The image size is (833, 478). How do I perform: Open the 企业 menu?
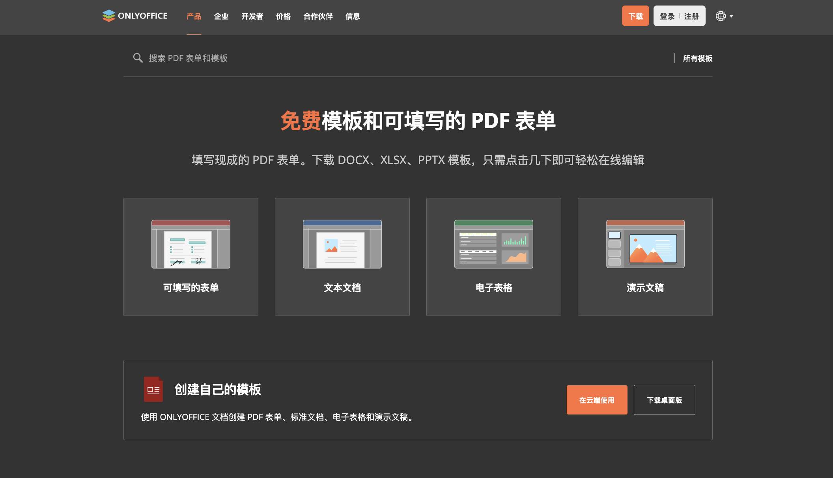point(221,17)
